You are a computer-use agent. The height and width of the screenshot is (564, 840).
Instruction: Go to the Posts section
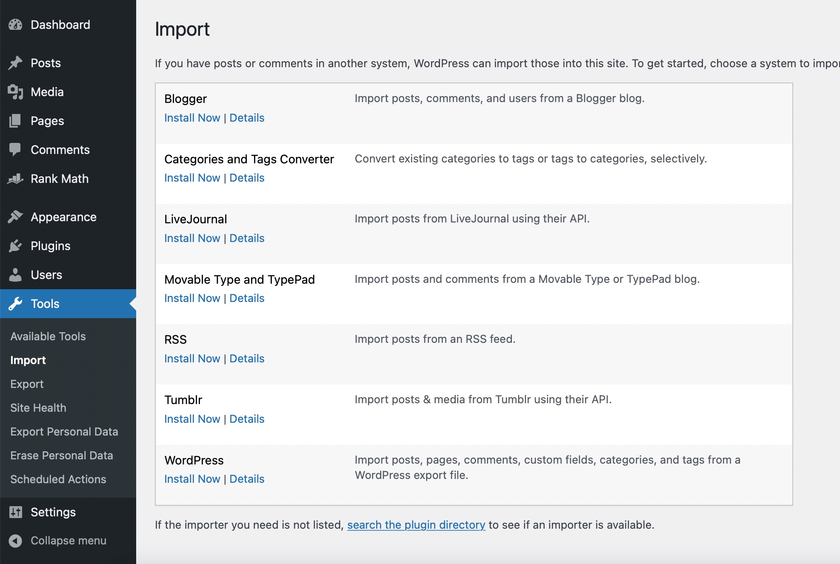point(46,63)
